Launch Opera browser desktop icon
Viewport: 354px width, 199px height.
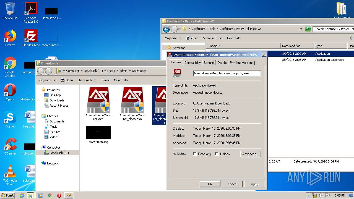pyautogui.click(x=10, y=92)
